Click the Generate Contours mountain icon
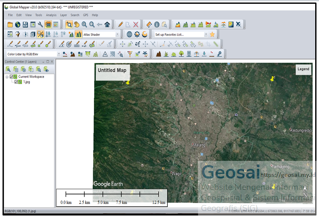The width and height of the screenshot is (319, 218). [185, 24]
